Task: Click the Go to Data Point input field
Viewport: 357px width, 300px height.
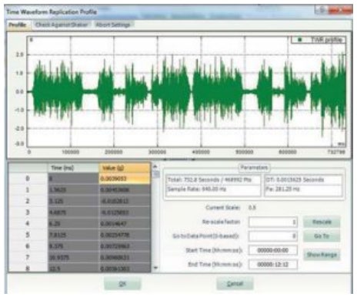Action: coord(273,236)
